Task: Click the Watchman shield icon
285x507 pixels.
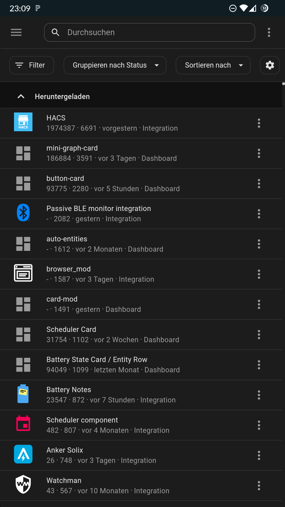Action: (x=23, y=484)
